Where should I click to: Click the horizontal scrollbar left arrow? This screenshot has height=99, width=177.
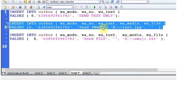point(3,70)
